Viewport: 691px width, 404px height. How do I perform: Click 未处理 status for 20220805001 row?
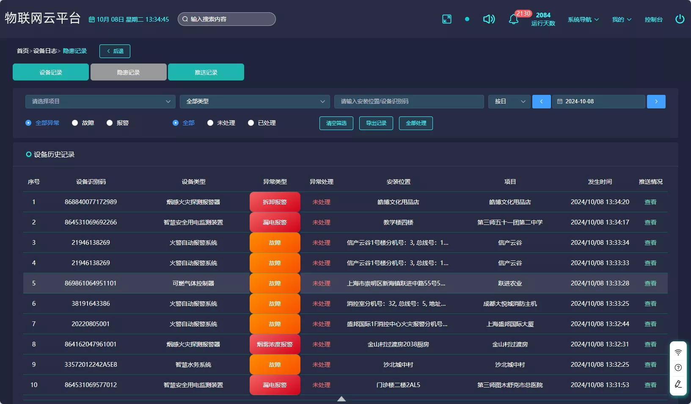coord(322,324)
